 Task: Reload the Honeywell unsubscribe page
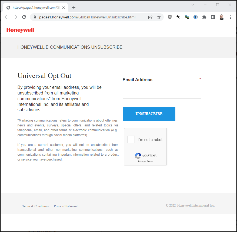tap(24, 17)
